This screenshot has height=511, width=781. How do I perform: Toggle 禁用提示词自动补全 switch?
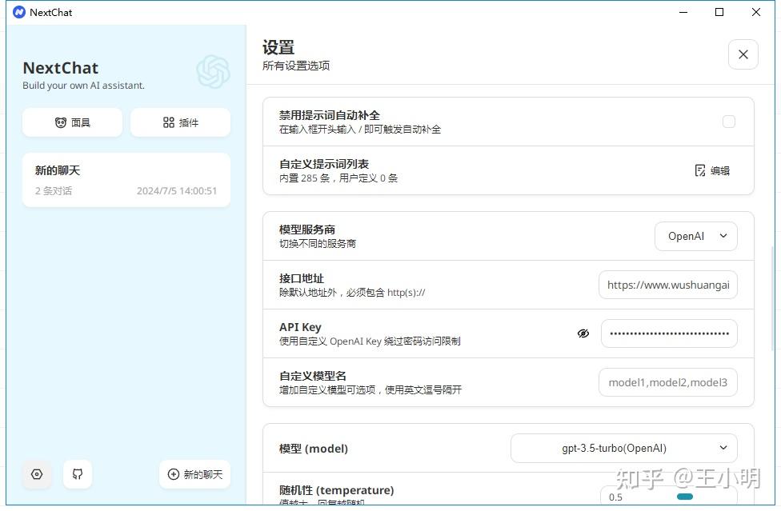pos(729,122)
